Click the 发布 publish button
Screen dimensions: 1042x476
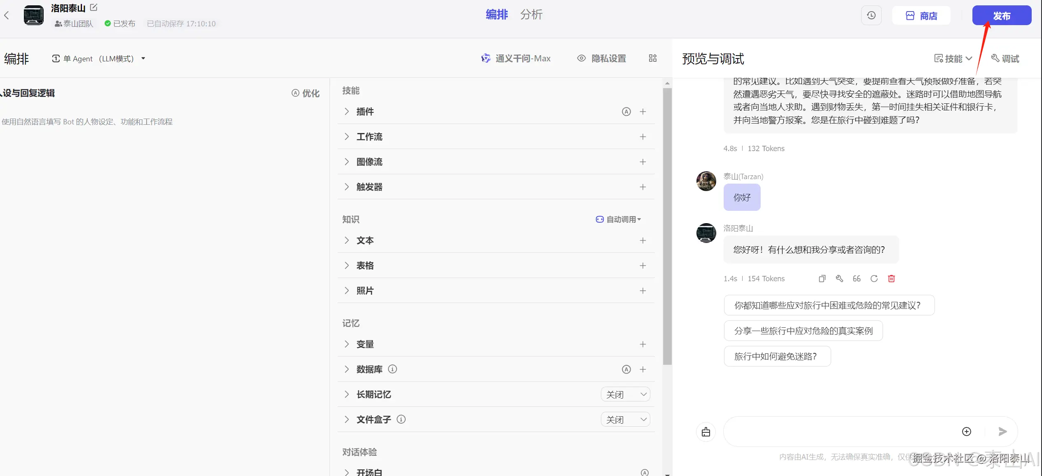tap(1002, 15)
